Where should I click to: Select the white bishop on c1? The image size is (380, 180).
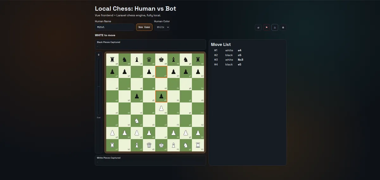(x=137, y=145)
